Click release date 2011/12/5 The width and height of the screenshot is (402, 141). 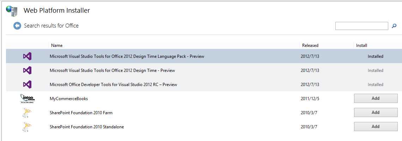point(310,98)
